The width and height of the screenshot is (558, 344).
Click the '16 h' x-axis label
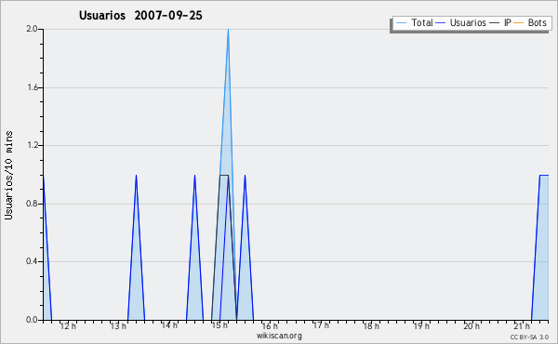270,325
